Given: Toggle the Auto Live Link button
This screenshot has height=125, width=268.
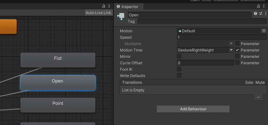Looking at the screenshot, I should tap(99, 13).
